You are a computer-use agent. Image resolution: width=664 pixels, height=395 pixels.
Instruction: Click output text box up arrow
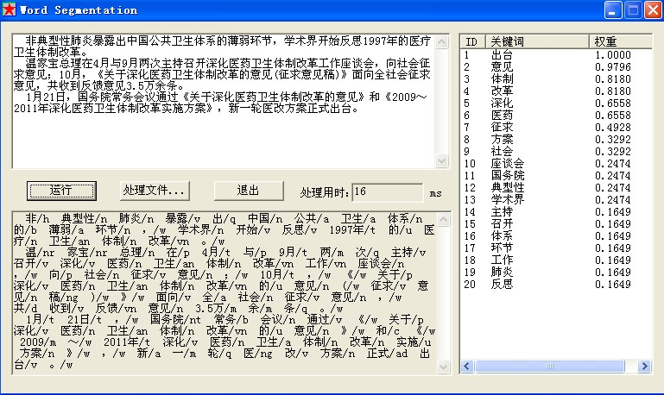443,220
